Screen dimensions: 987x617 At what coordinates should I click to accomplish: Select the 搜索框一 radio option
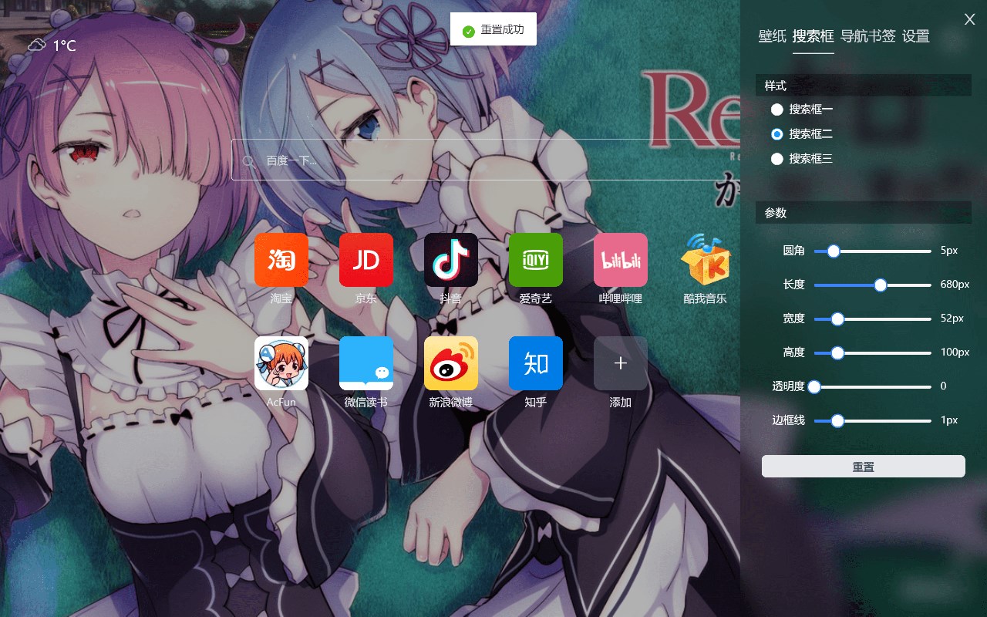[777, 110]
